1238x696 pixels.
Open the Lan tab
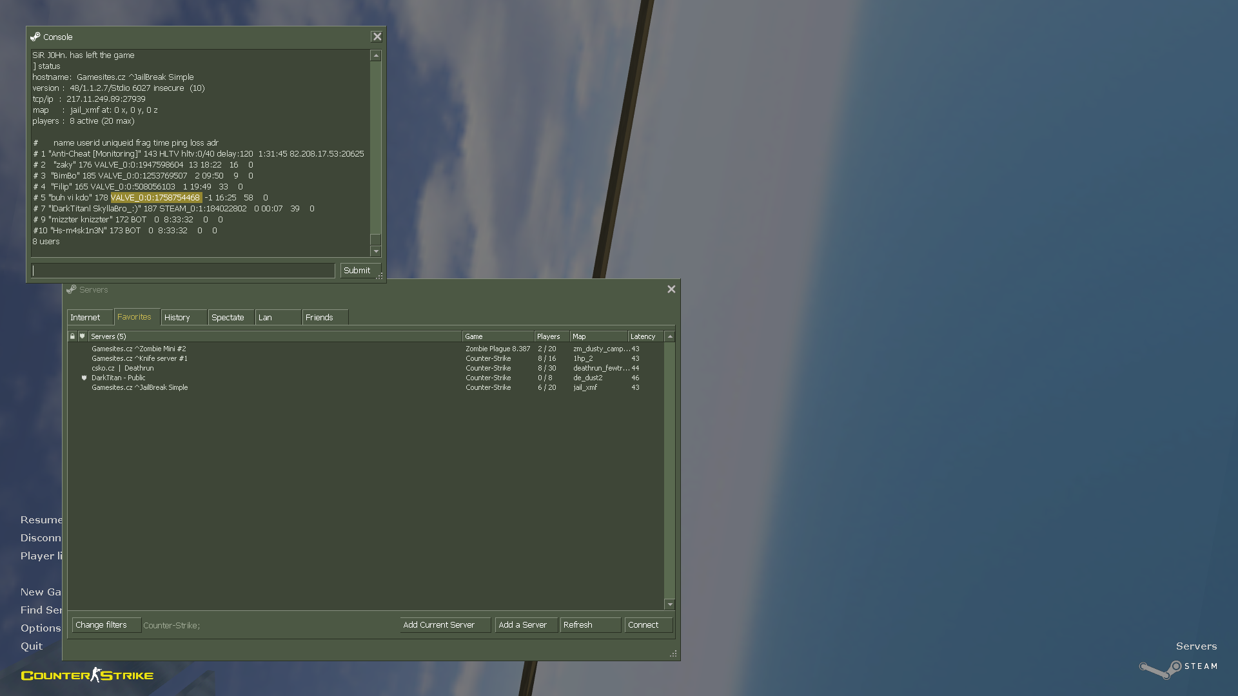[x=278, y=317]
